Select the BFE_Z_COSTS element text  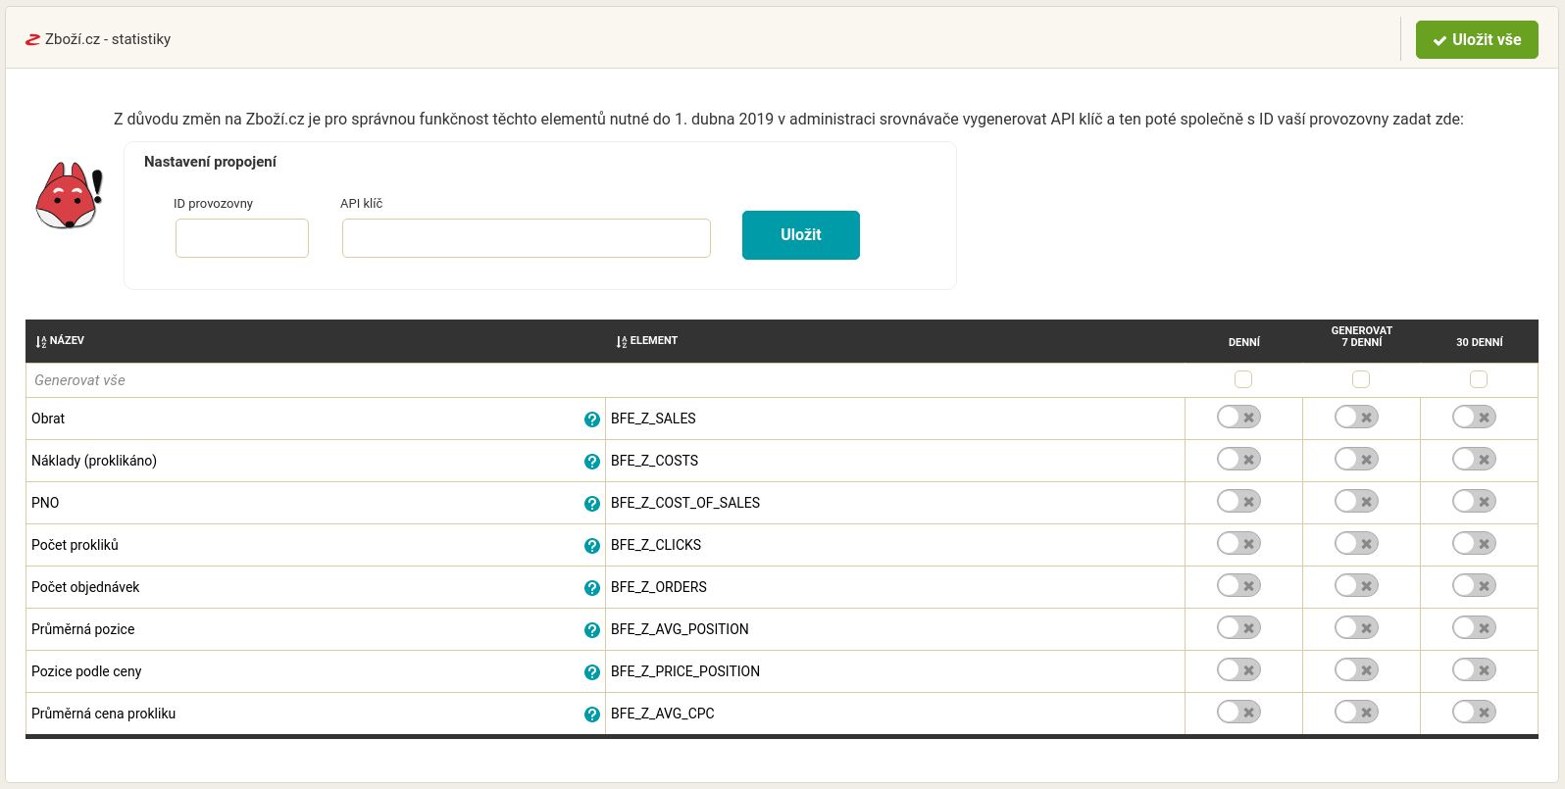(655, 461)
